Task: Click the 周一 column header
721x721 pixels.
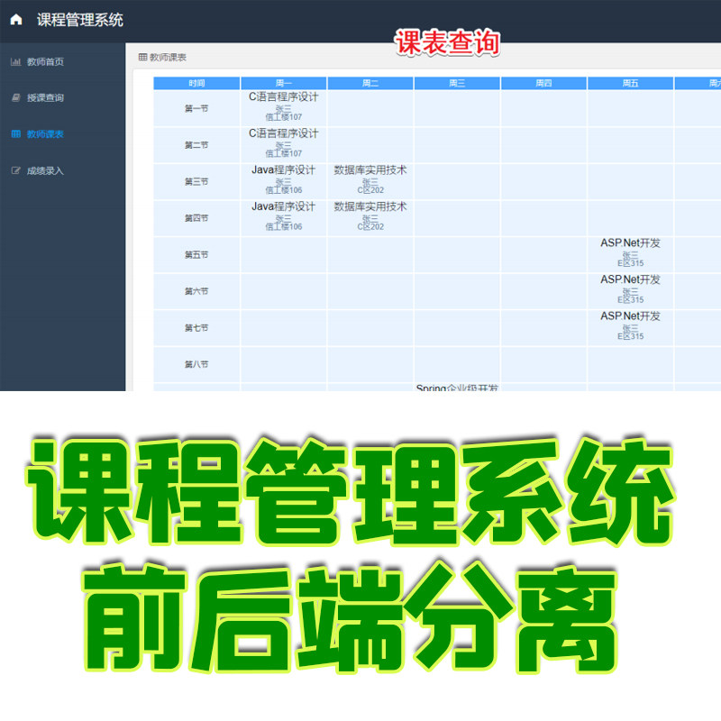Action: [282, 80]
